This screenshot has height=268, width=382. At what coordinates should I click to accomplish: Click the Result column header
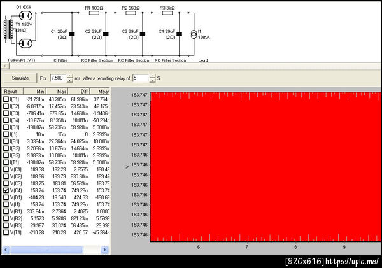13,92
